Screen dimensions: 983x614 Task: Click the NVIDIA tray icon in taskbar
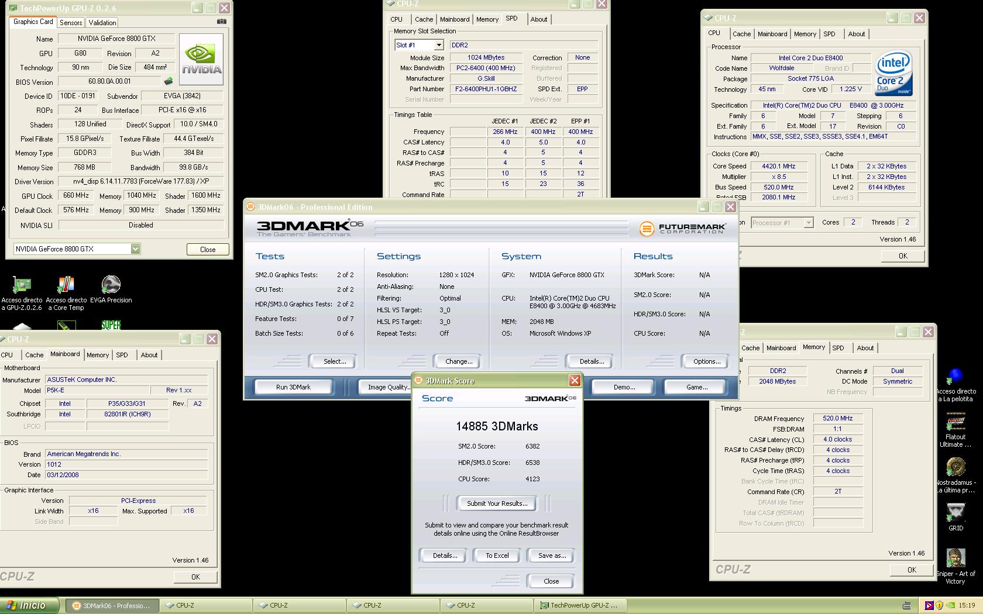coord(951,605)
